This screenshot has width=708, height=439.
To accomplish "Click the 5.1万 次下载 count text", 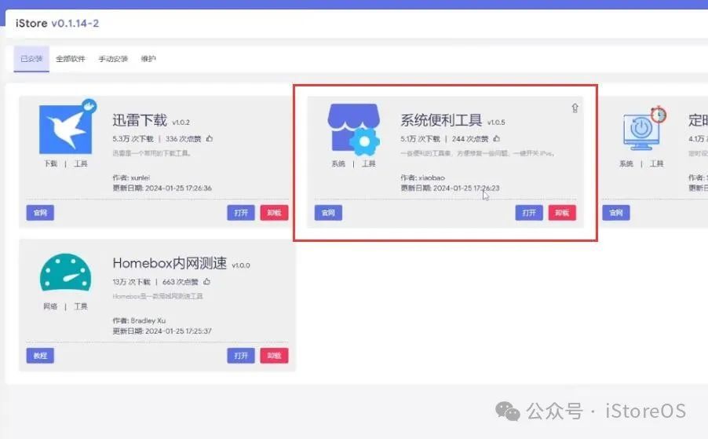I will coord(421,139).
